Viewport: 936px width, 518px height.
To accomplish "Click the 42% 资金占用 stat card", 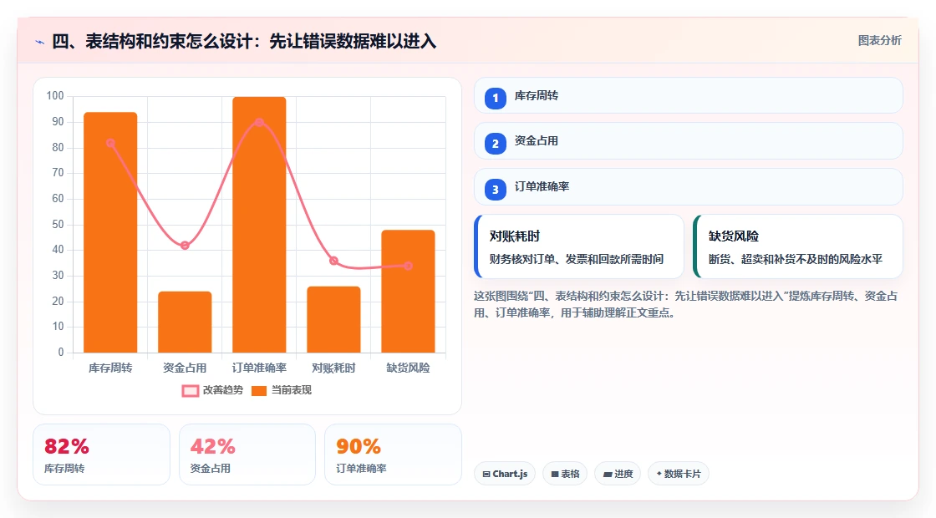I will [247, 455].
